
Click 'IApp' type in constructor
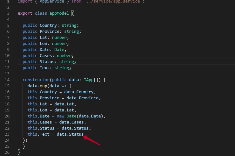click(89, 80)
